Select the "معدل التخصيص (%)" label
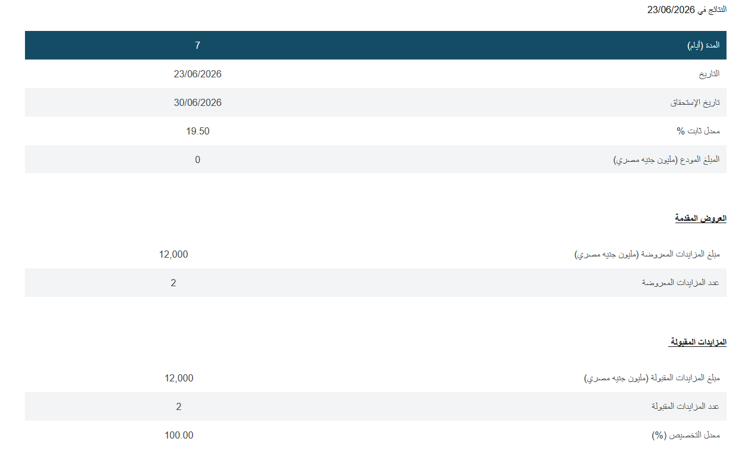This screenshot has width=739, height=457. coord(685,435)
